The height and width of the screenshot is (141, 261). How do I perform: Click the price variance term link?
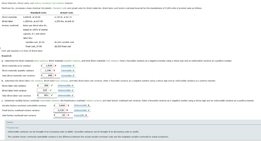[x=41, y=61]
